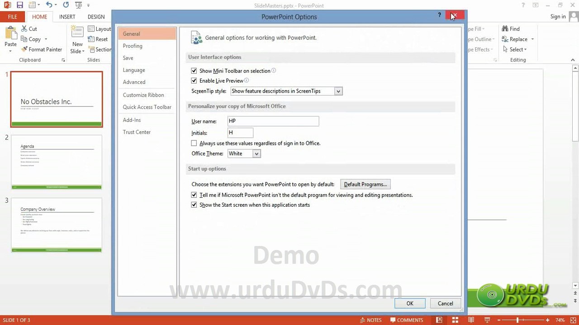Activate the Format Painter brush
The width and height of the screenshot is (579, 325).
click(24, 50)
